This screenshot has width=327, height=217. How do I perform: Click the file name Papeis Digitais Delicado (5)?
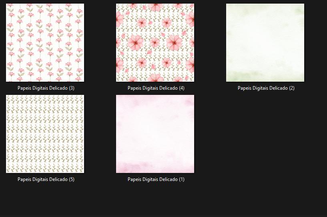tap(46, 179)
